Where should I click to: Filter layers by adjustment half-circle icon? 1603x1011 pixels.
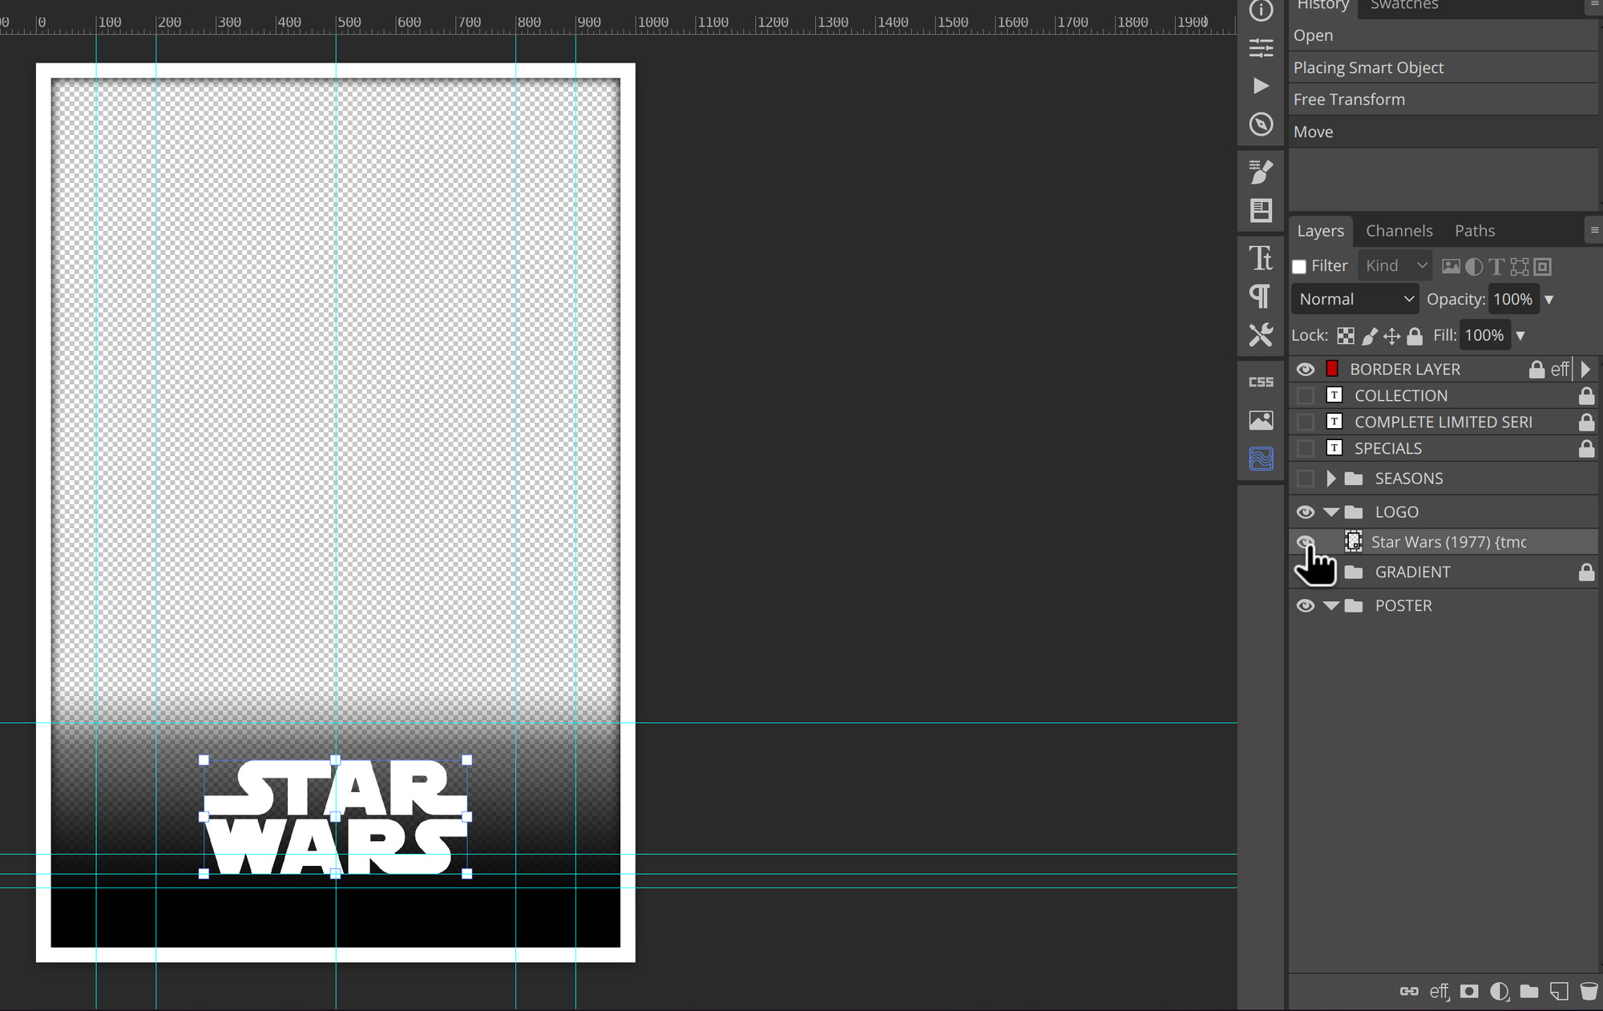pos(1473,266)
